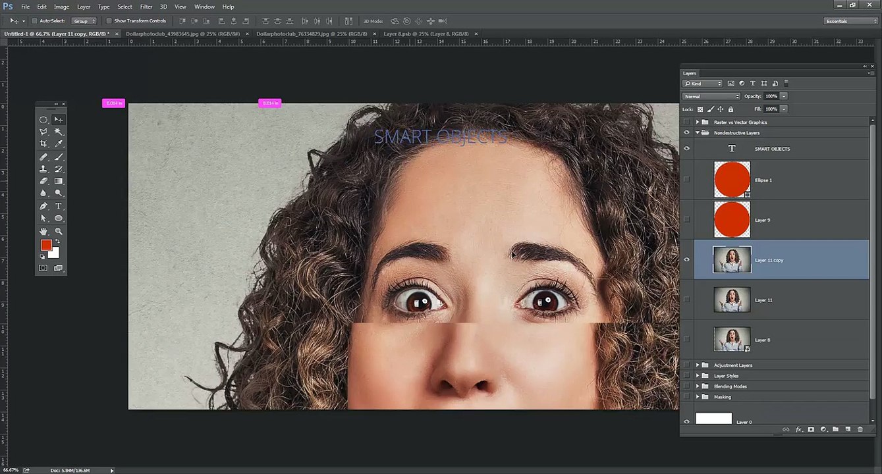Add a layer mask
The image size is (882, 474).
click(811, 429)
